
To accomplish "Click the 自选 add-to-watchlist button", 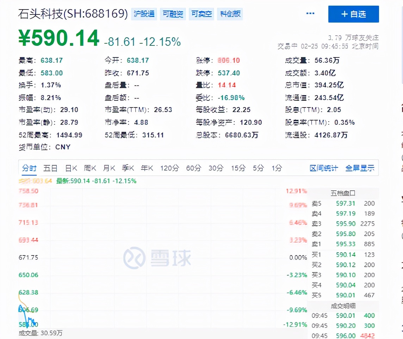I will pos(353,14).
